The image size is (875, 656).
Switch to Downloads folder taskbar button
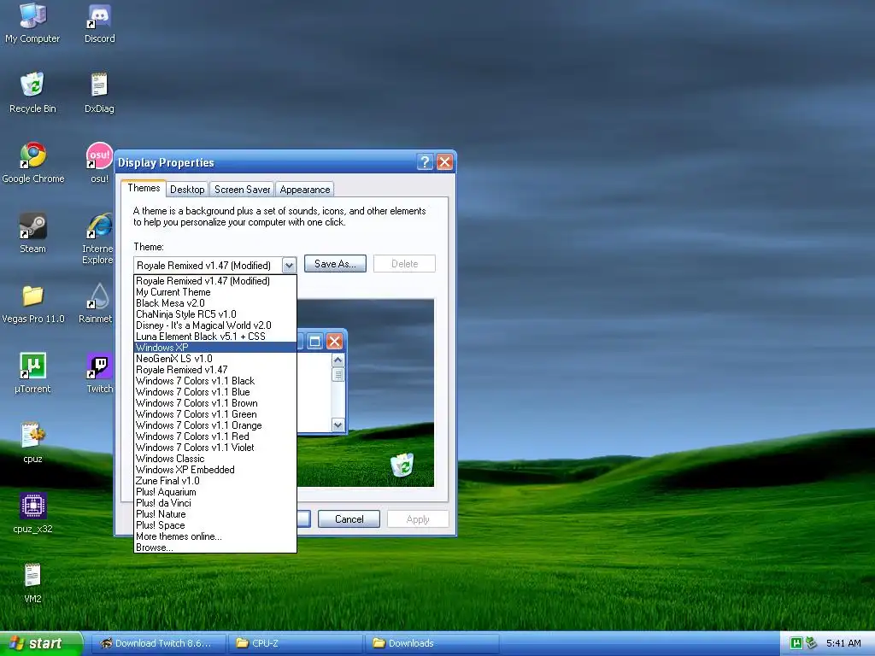click(x=432, y=643)
